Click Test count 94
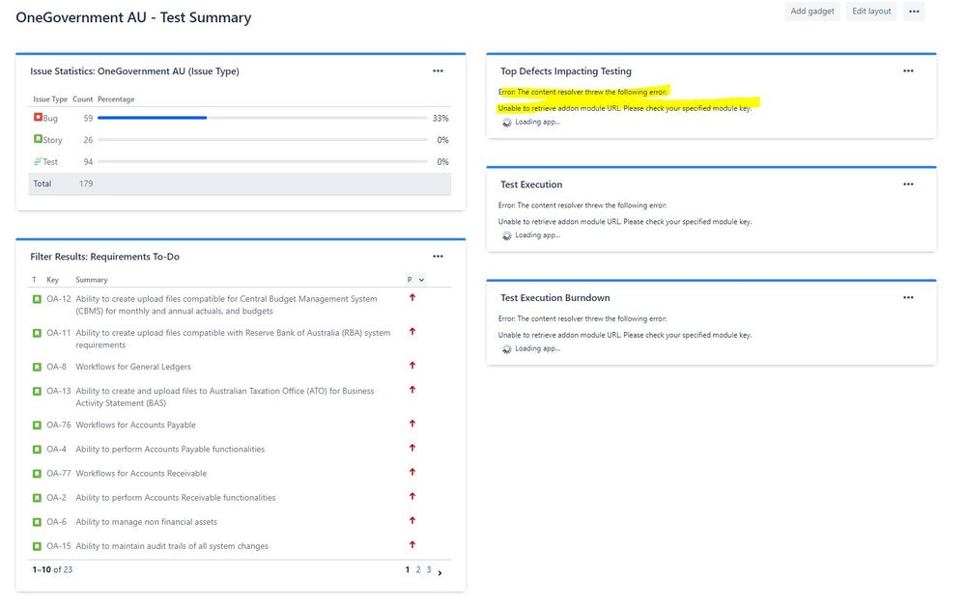The height and width of the screenshot is (607, 965). [x=88, y=162]
